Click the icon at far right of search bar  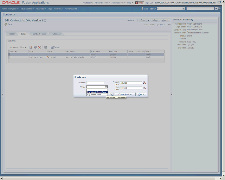219,8
